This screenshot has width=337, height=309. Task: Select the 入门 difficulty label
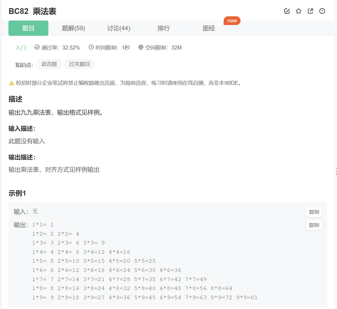pyautogui.click(x=21, y=48)
